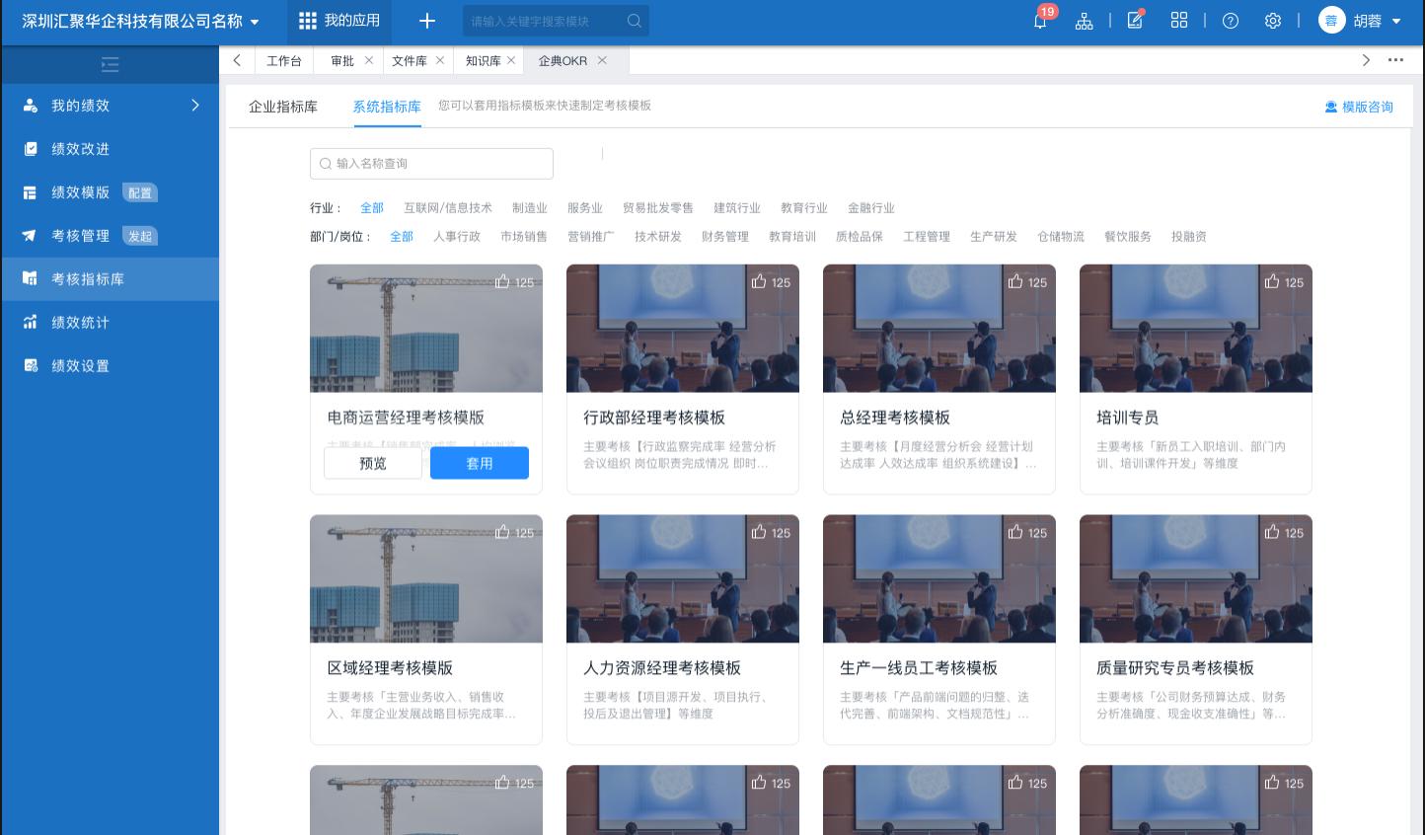
Task: Open the user 胡蓉 dropdown arrow
Action: (1396, 21)
